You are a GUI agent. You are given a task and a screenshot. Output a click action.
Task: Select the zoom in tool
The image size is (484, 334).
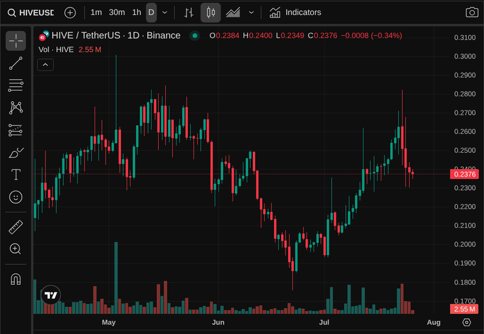pos(16,249)
